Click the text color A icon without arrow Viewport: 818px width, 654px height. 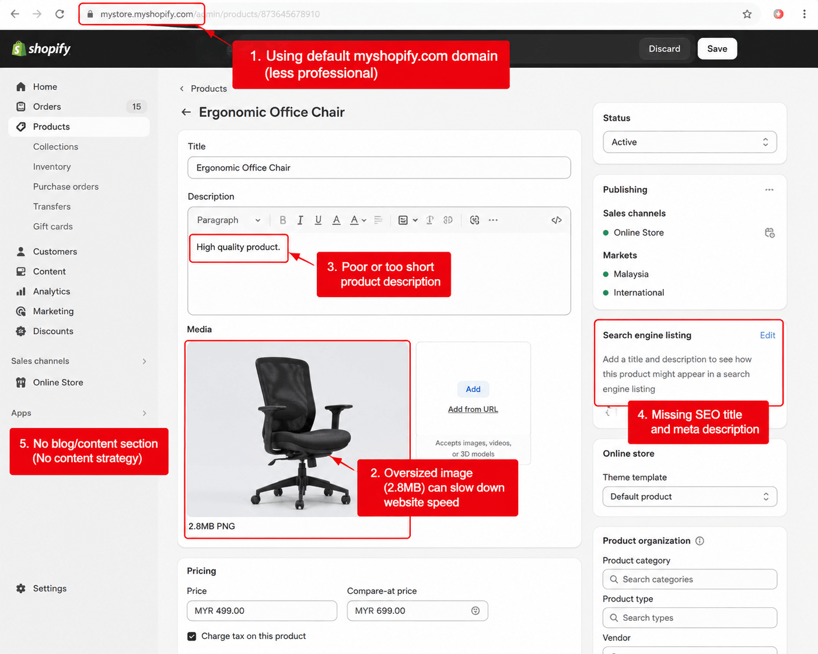click(x=336, y=220)
